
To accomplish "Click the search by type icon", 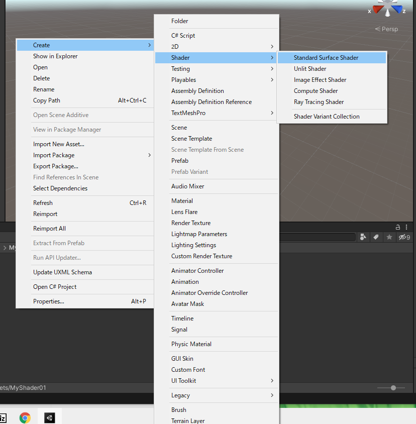I will pyautogui.click(x=363, y=237).
